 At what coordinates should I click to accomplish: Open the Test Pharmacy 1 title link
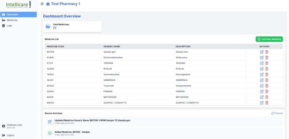click(66, 4)
